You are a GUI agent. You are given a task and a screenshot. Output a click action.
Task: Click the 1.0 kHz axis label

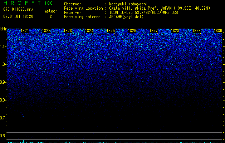click(x=3, y=64)
